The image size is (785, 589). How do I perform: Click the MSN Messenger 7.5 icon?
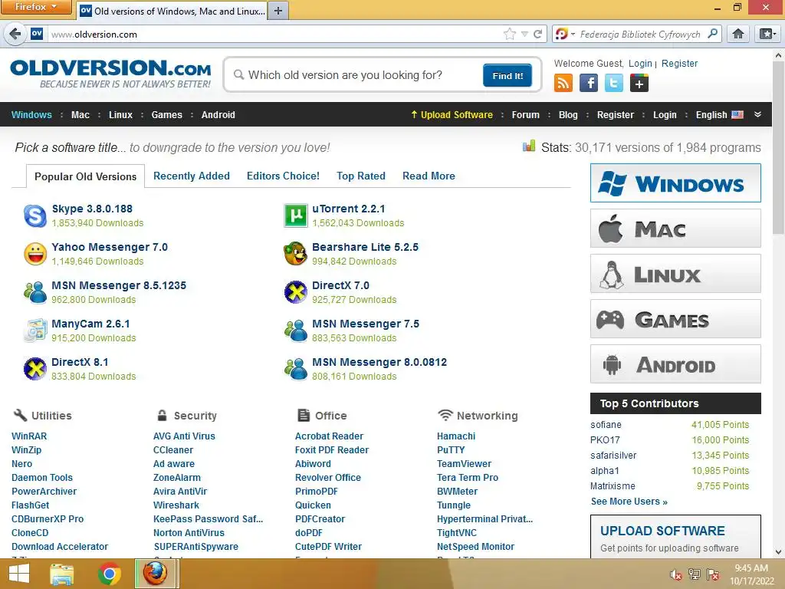tap(295, 331)
